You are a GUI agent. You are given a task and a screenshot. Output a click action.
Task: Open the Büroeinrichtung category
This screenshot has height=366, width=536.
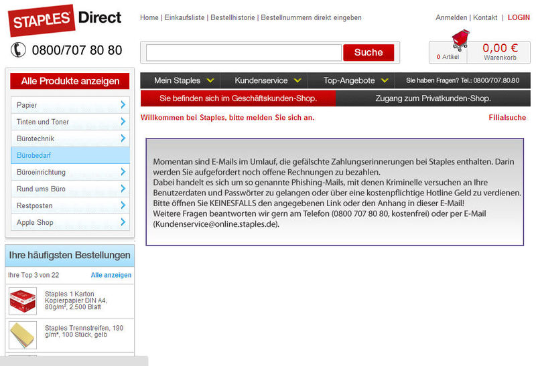70,172
